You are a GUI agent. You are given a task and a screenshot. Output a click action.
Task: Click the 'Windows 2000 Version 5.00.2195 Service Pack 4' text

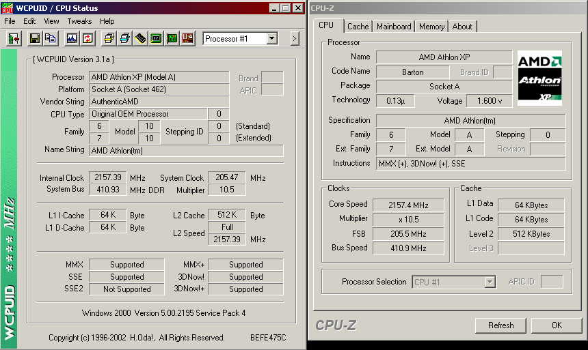pyautogui.click(x=163, y=313)
